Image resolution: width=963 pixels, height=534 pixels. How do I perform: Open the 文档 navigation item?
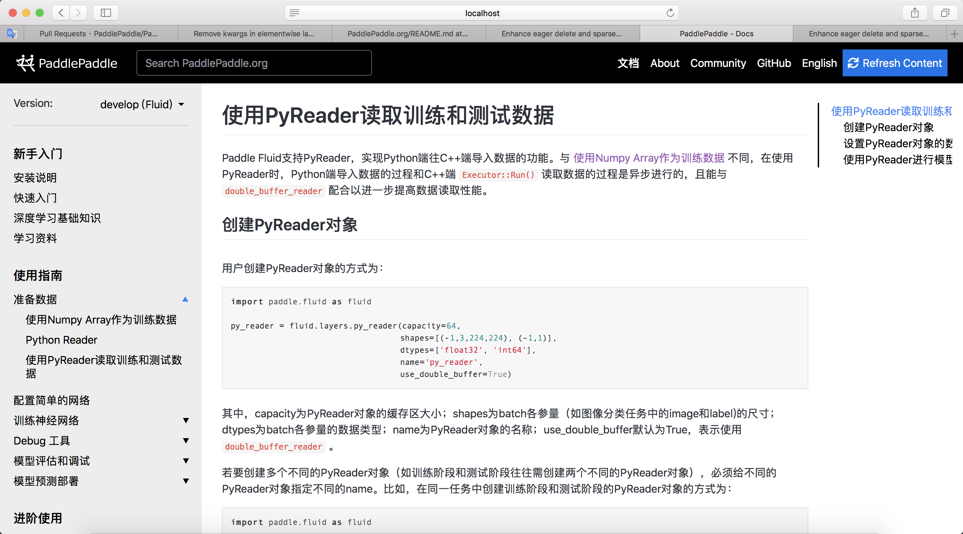click(628, 63)
